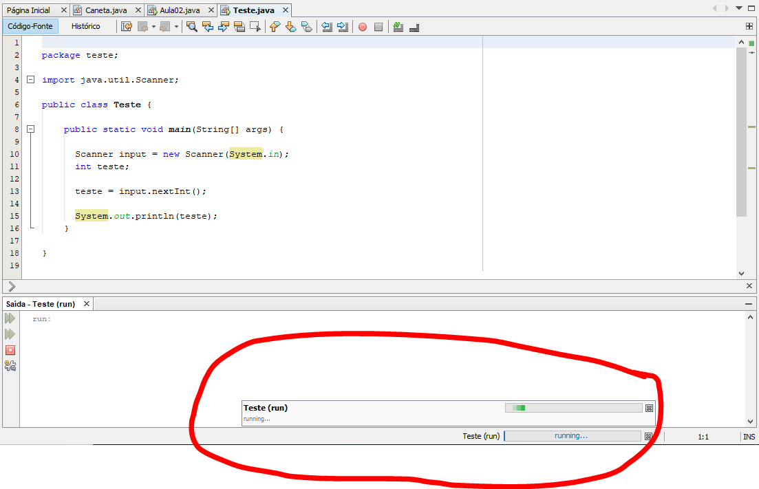The width and height of the screenshot is (759, 489).
Task: Toggle Highlight Search icon
Action: click(239, 27)
